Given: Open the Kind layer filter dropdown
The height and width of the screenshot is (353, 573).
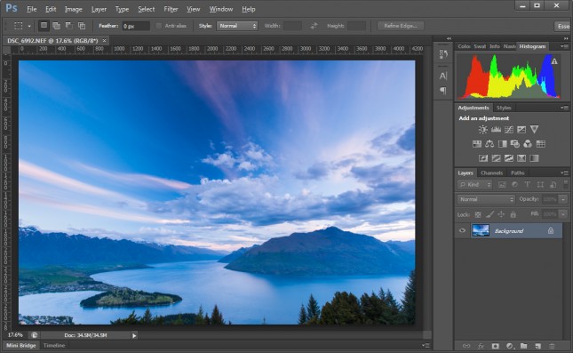Looking at the screenshot, I should (x=474, y=185).
